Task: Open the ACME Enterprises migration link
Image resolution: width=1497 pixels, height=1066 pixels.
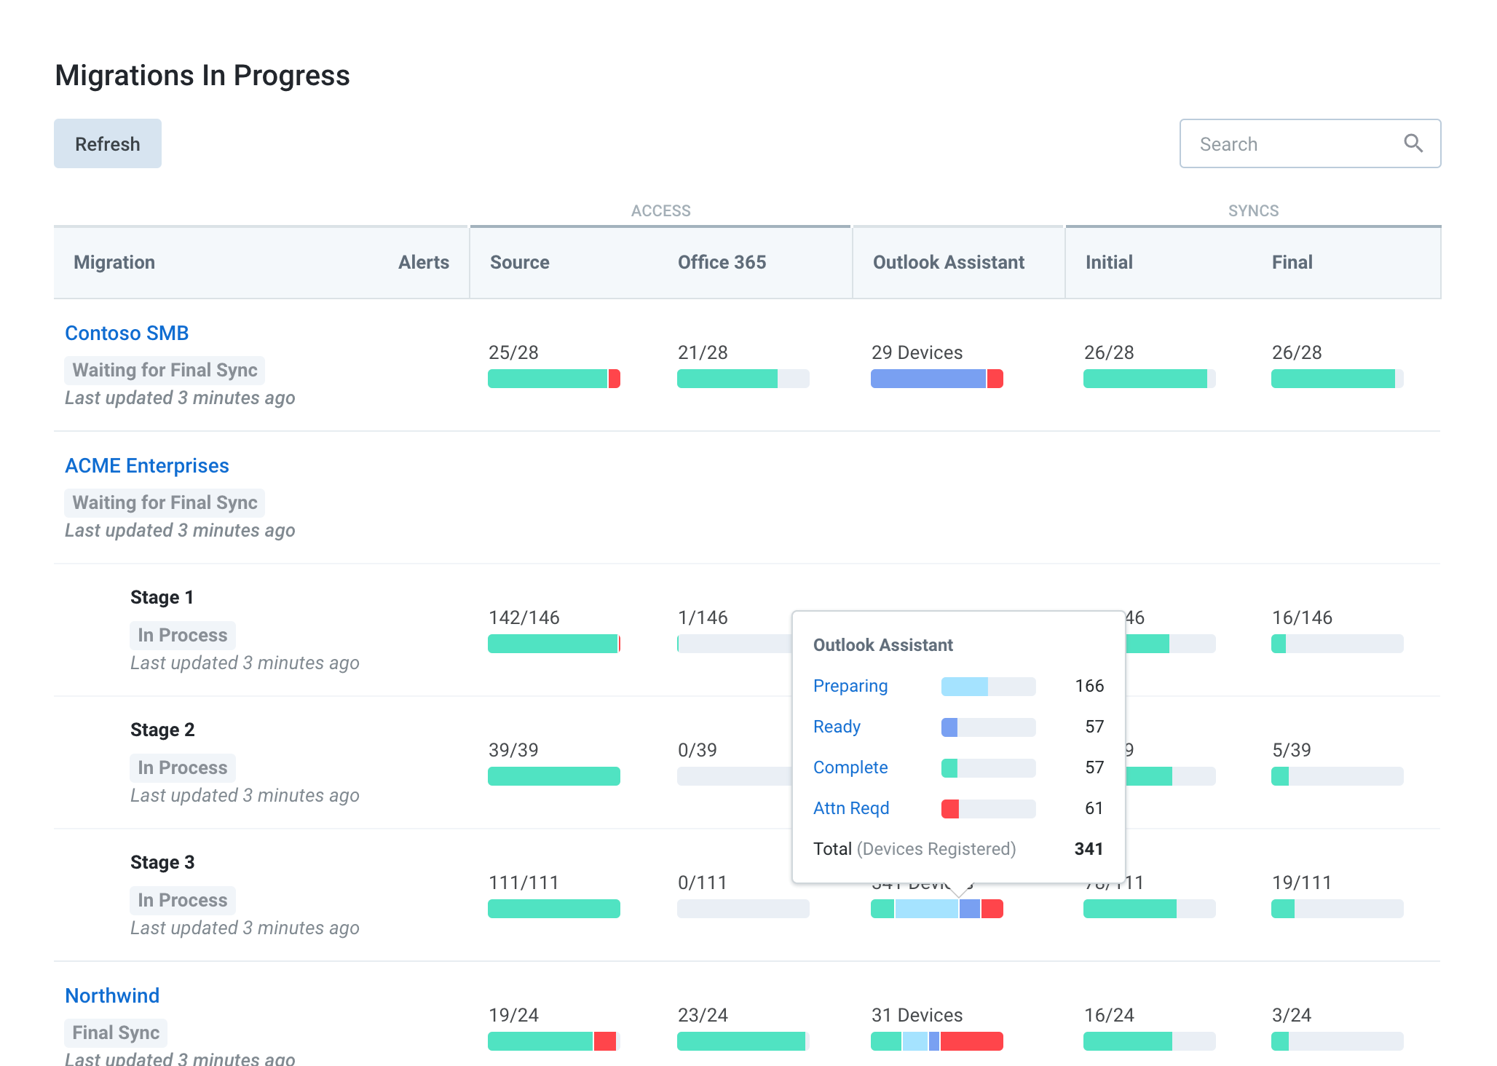Action: click(x=147, y=465)
